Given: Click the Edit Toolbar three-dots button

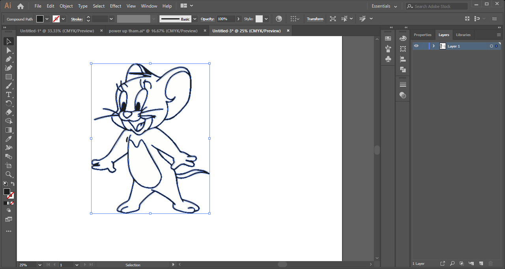Looking at the screenshot, I should [9, 231].
